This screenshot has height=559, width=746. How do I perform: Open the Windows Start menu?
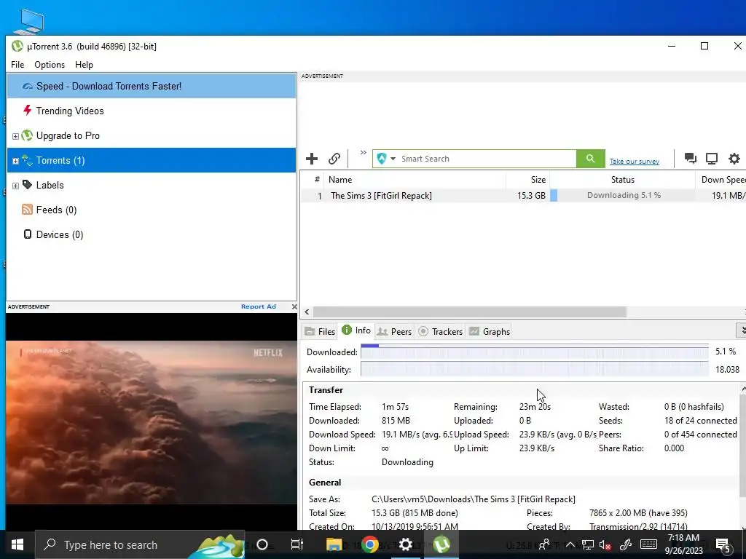coord(17,544)
